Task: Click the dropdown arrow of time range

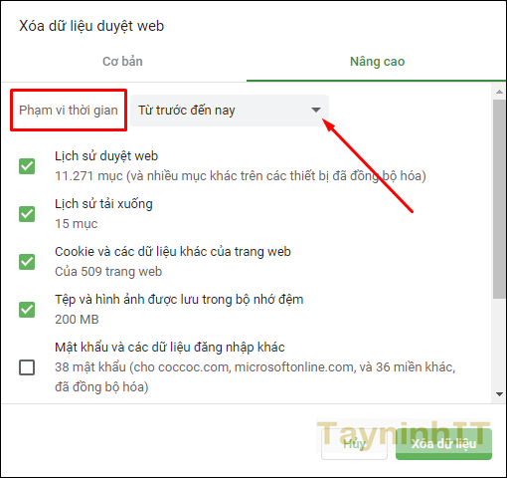Action: [316, 110]
